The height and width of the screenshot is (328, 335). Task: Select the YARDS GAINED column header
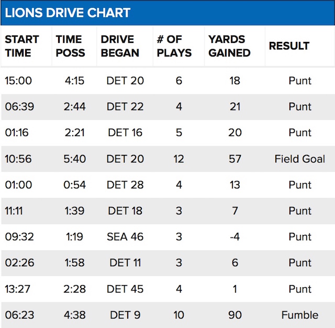(x=229, y=46)
